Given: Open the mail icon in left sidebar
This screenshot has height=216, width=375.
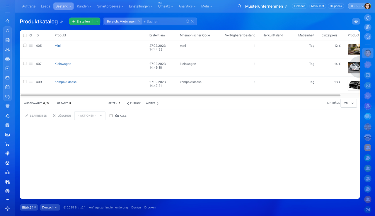Looking at the screenshot, I should pyautogui.click(x=7, y=78).
